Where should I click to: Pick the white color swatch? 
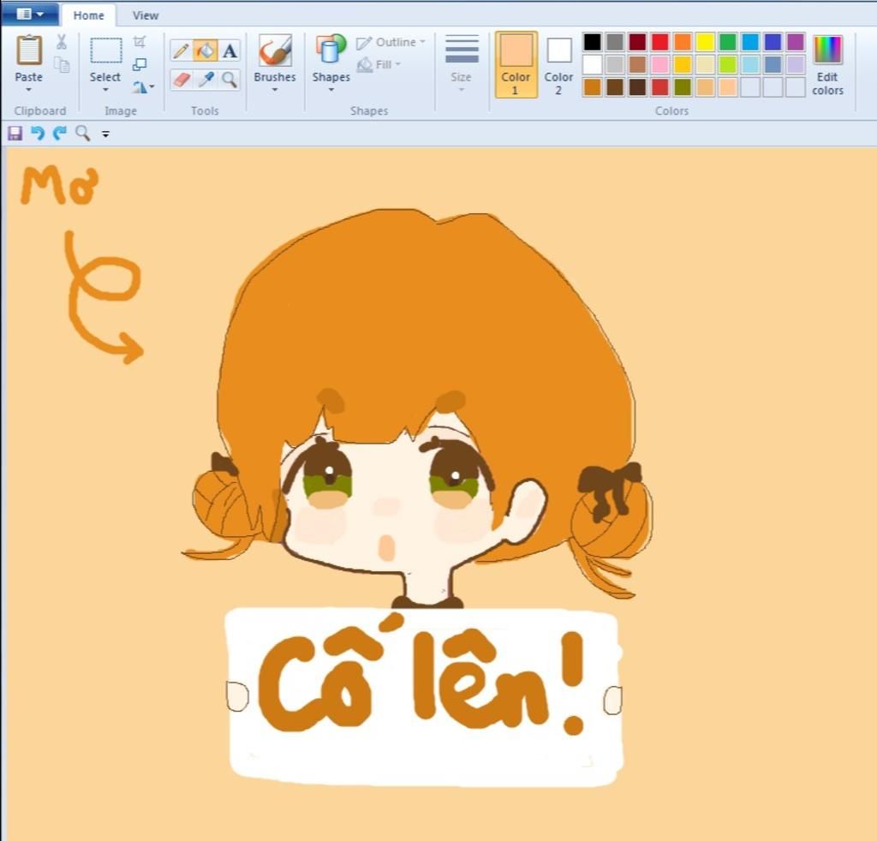[592, 64]
